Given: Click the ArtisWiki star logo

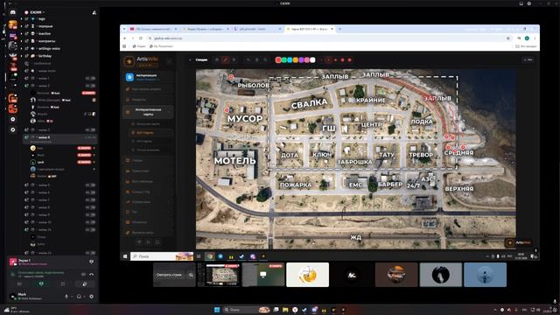Looking at the screenshot, I should [129, 61].
